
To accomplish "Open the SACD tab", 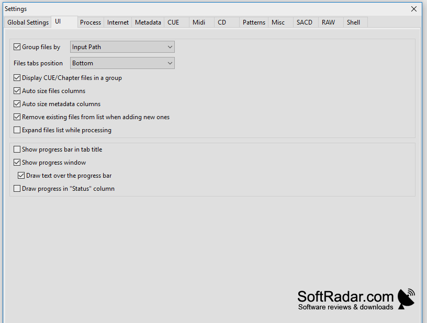I will pyautogui.click(x=306, y=22).
